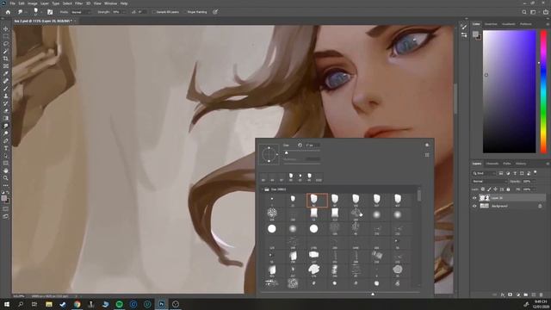Viewport: 551px width, 310px height.
Task: Click the vertical hue slider
Action: 543,91
